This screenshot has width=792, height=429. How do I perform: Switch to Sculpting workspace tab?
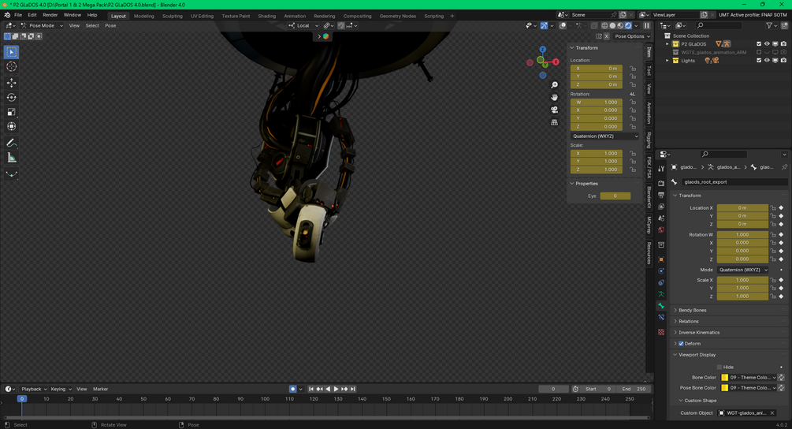click(173, 17)
